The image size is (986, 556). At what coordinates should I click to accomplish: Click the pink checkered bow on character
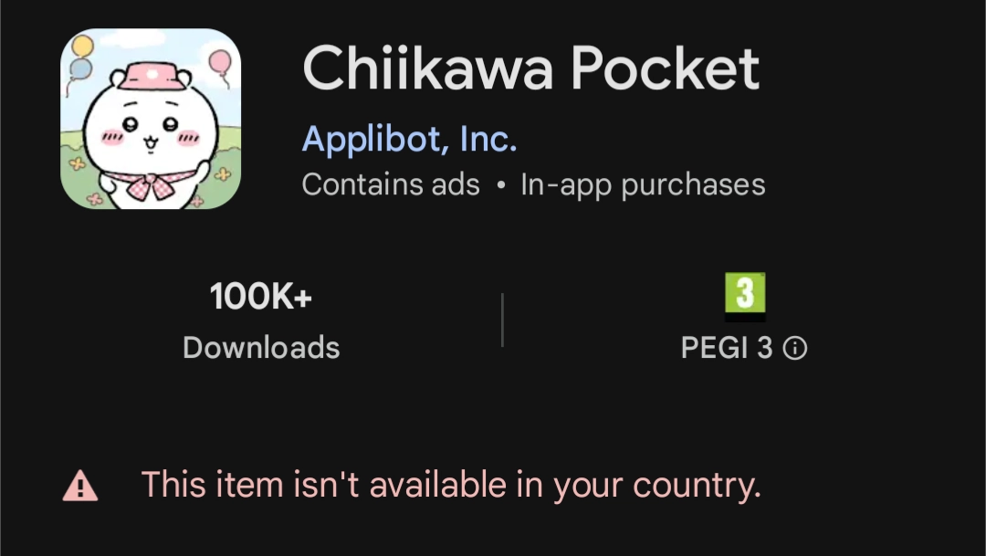click(150, 183)
